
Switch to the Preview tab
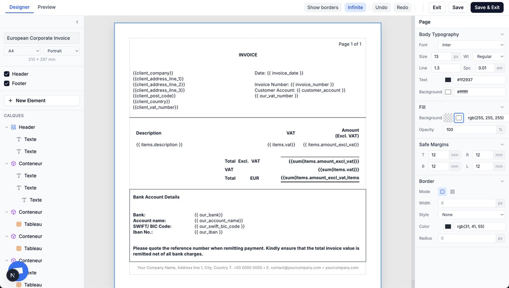point(47,7)
